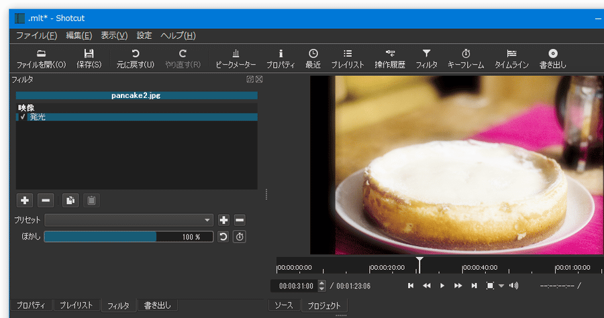Select the フィルタ bottom tab

[118, 306]
